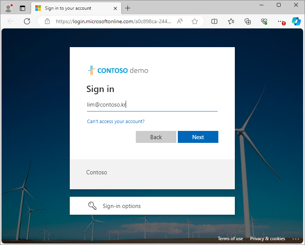Click the key icon beside Sign-in options
The height and width of the screenshot is (245, 305).
[x=92, y=206]
